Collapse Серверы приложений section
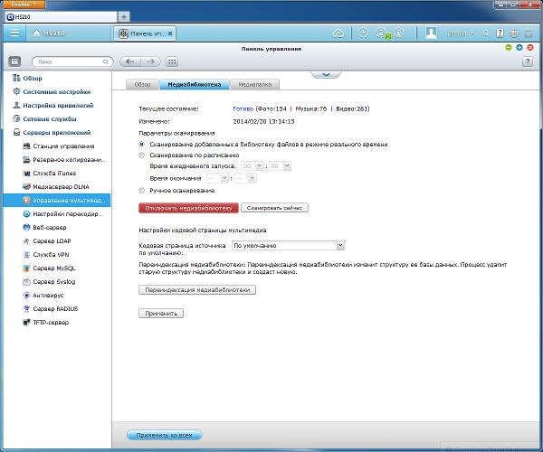The width and height of the screenshot is (543, 452). (x=52, y=133)
